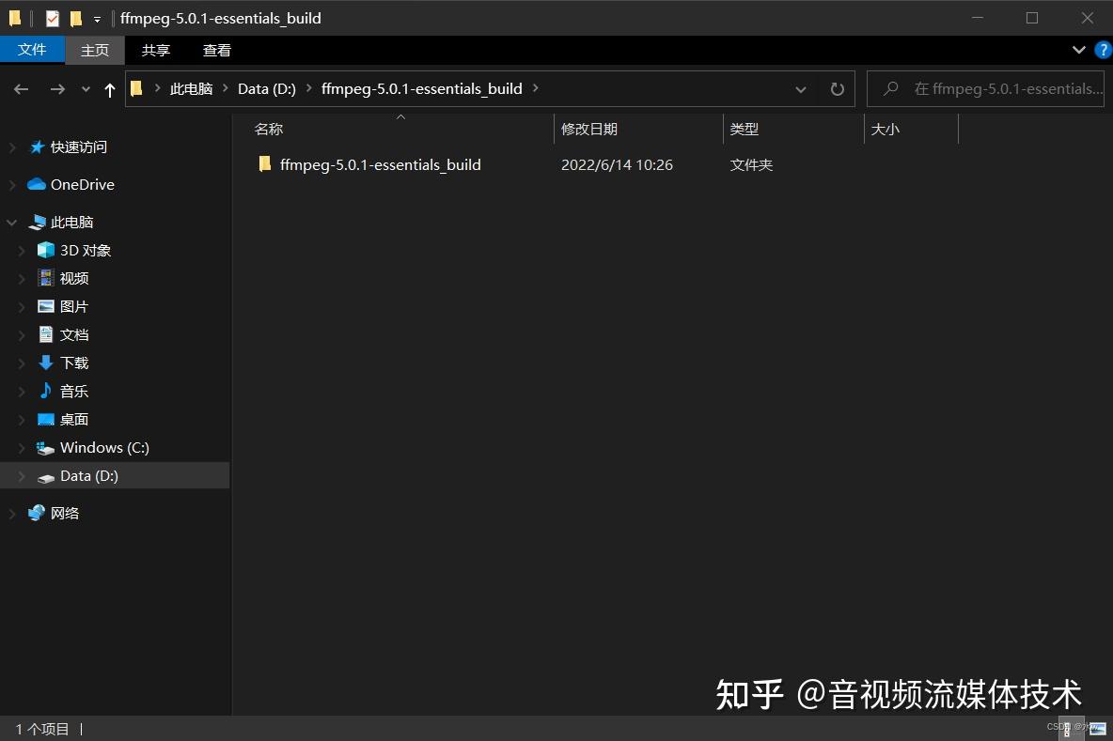Expand the Data (D:) drive node
1113x741 pixels.
(x=21, y=475)
